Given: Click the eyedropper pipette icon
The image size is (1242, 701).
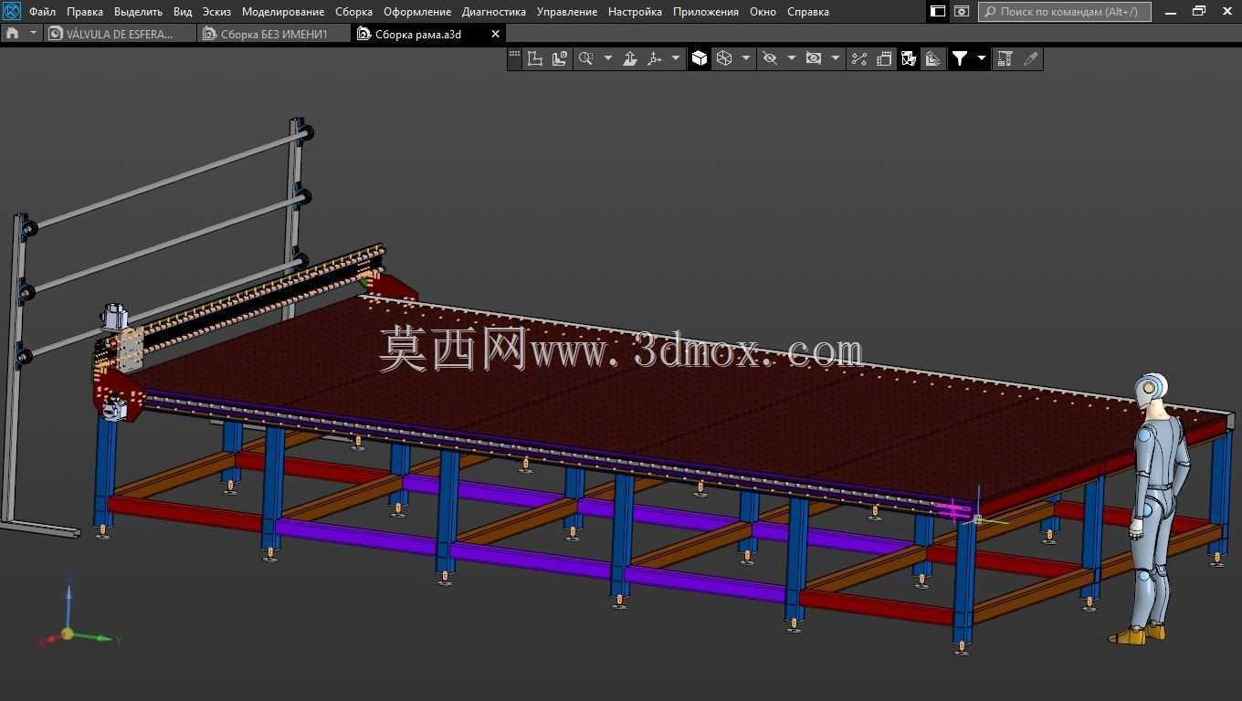Looking at the screenshot, I should 1031,58.
